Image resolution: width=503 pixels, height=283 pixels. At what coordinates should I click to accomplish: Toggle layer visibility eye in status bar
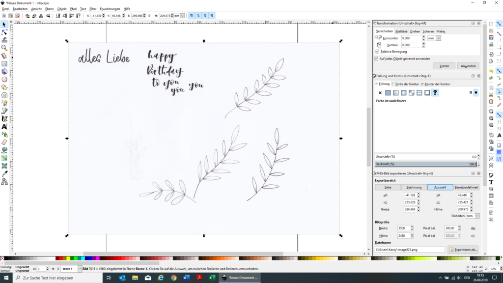coord(53,269)
